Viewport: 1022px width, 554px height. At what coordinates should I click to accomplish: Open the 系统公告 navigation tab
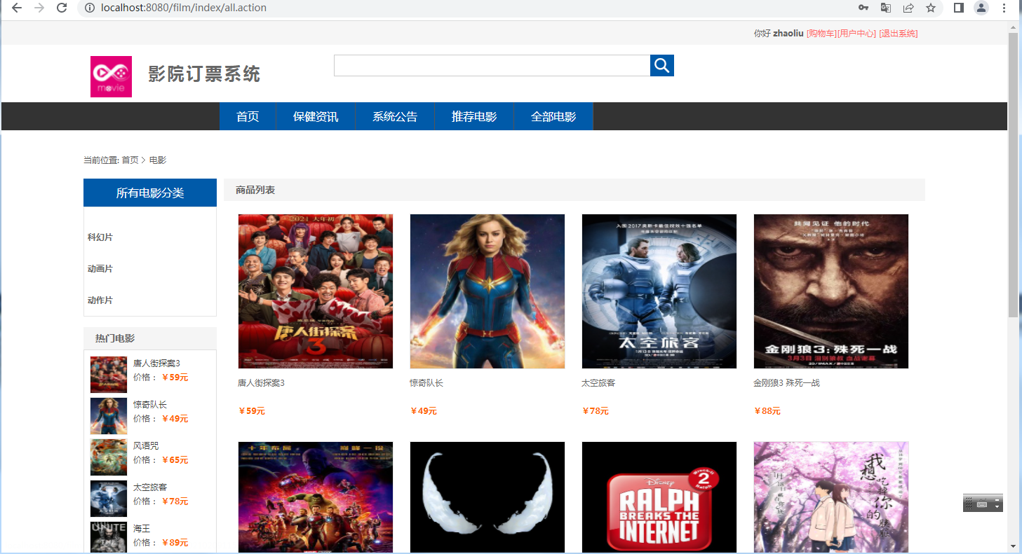(x=395, y=116)
